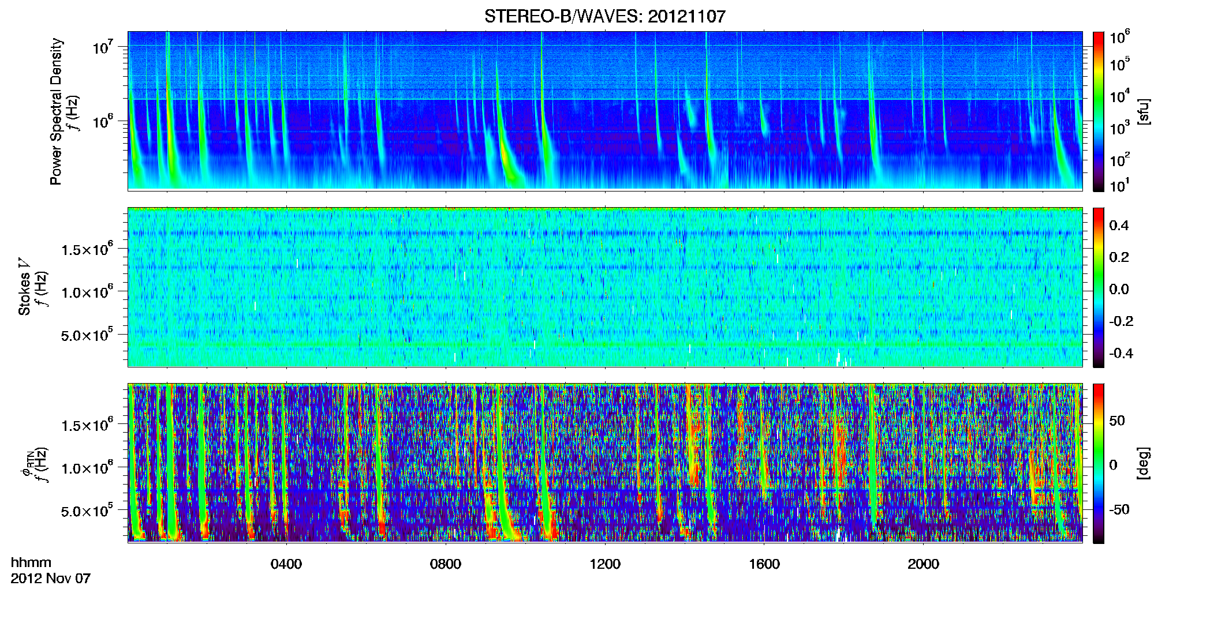Click the 10^7 frequency tick label
The image size is (1210, 623).
tap(103, 46)
